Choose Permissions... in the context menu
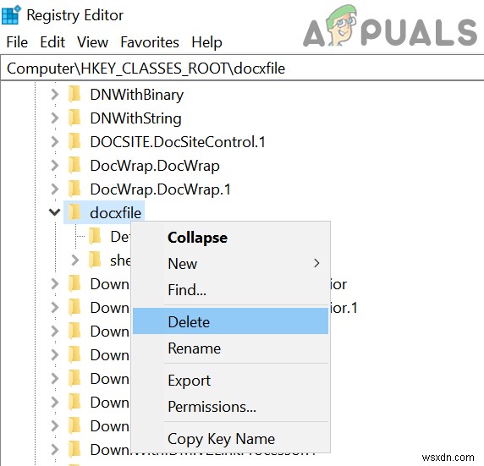484x466 pixels. tap(231, 407)
